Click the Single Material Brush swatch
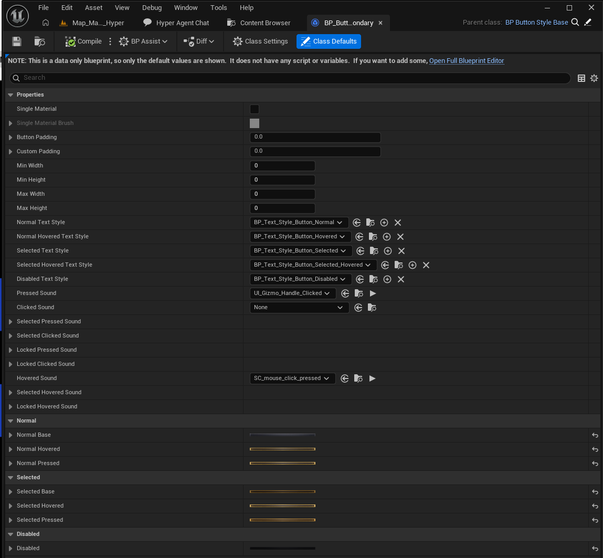This screenshot has height=558, width=603. click(255, 123)
